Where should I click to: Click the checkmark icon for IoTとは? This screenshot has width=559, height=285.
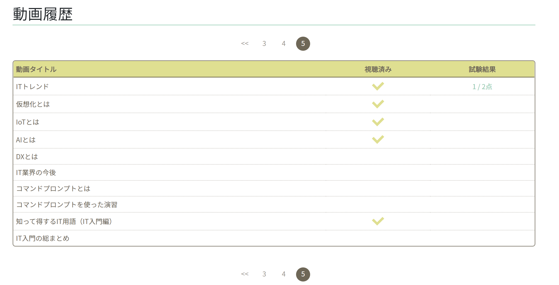click(x=378, y=122)
